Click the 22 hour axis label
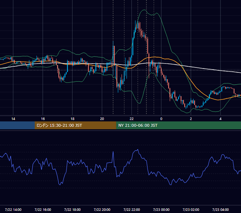 tap(131, 119)
